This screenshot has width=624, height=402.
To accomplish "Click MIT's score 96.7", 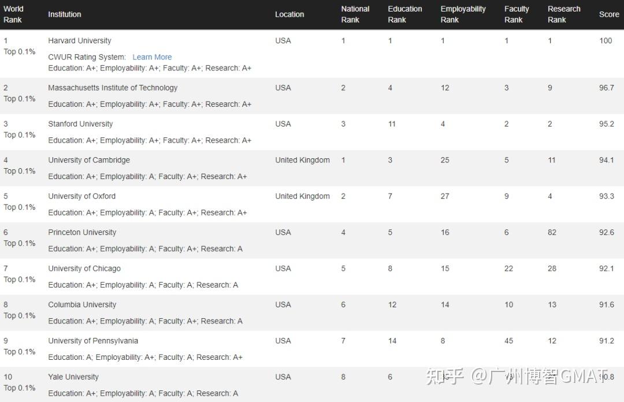I will click(x=607, y=88).
